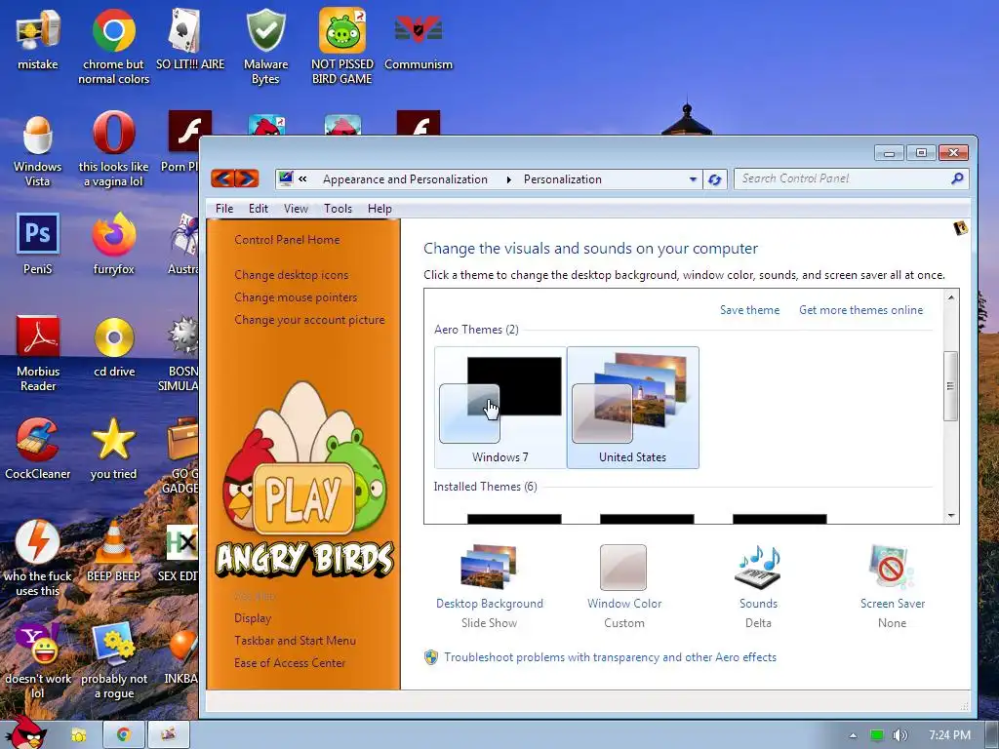Click Troubleshoot problems with transparency link

(x=611, y=656)
